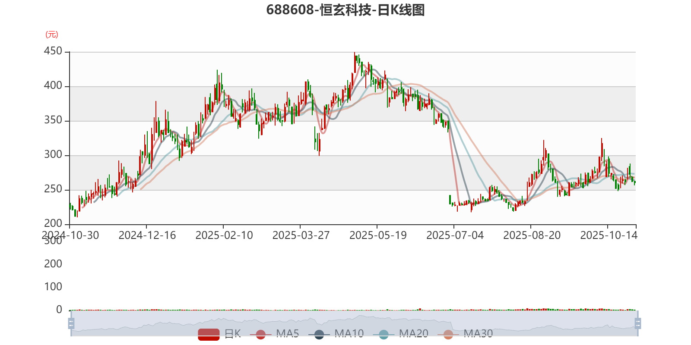Click the 2025-05-19 date axis label
The width and height of the screenshot is (691, 345).
pos(378,235)
